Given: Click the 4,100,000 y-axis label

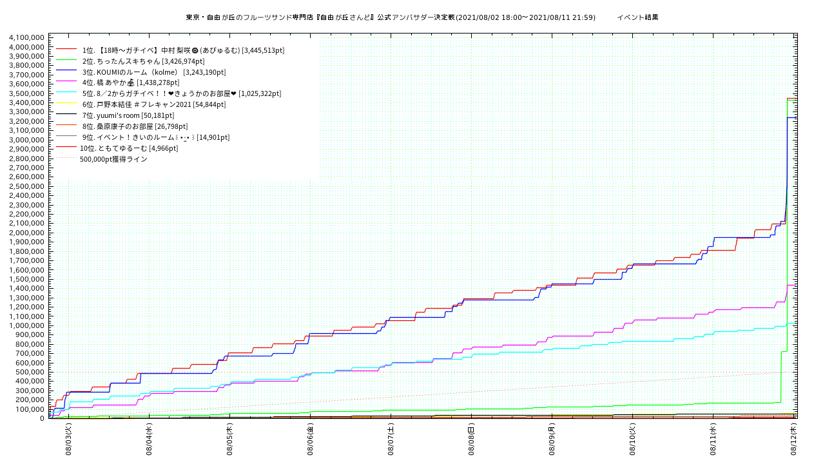Looking at the screenshot, I should pyautogui.click(x=27, y=37).
